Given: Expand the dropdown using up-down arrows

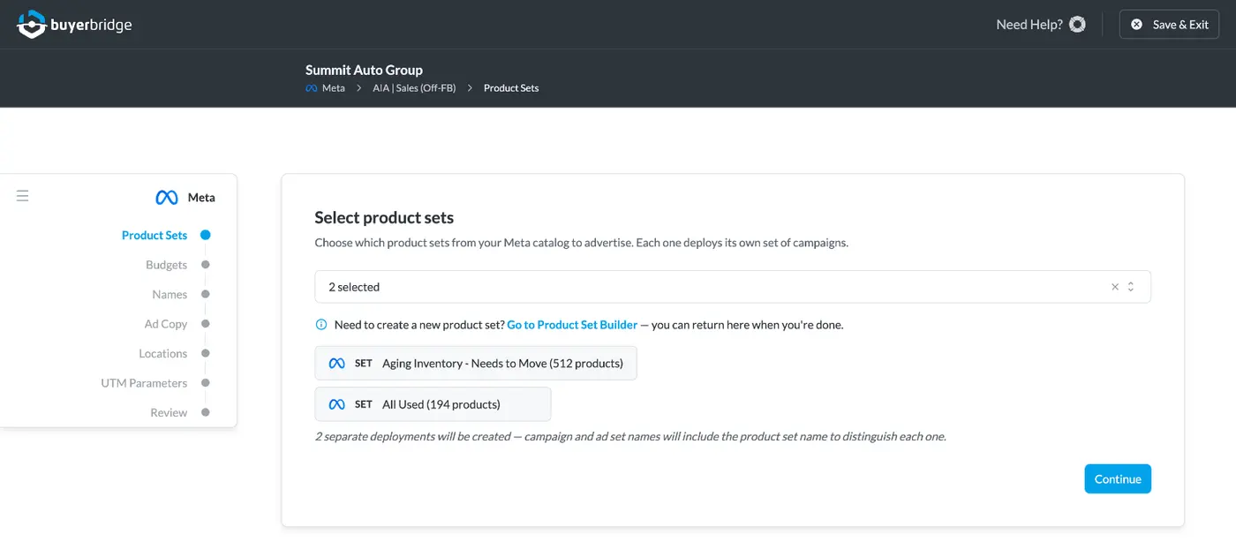Looking at the screenshot, I should pos(1131,287).
